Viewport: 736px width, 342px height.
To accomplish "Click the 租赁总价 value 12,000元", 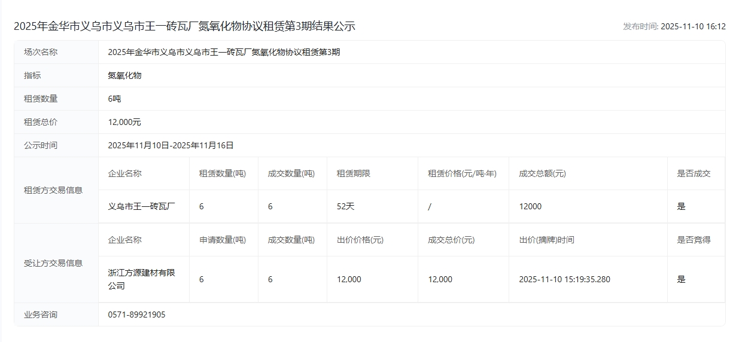I will (124, 122).
